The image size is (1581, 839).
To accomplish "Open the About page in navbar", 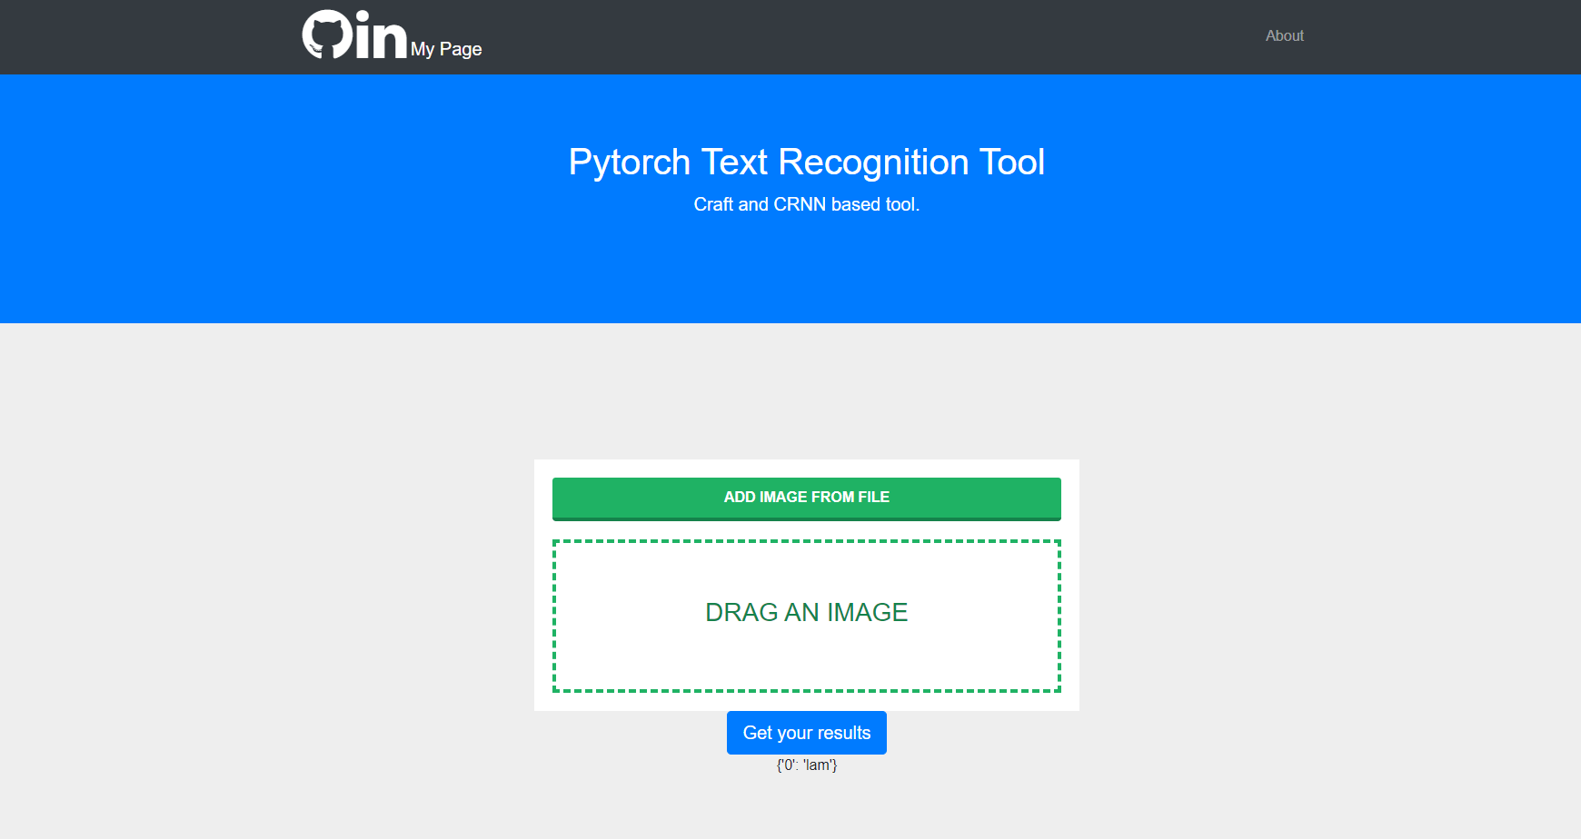I will click(1284, 36).
